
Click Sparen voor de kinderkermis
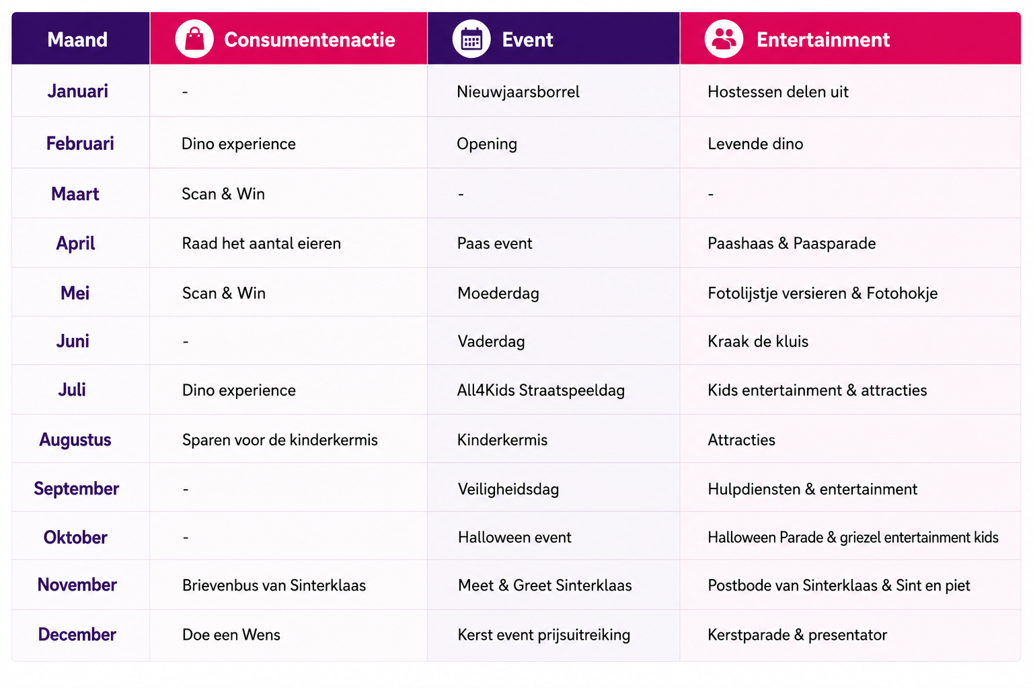[x=280, y=440]
